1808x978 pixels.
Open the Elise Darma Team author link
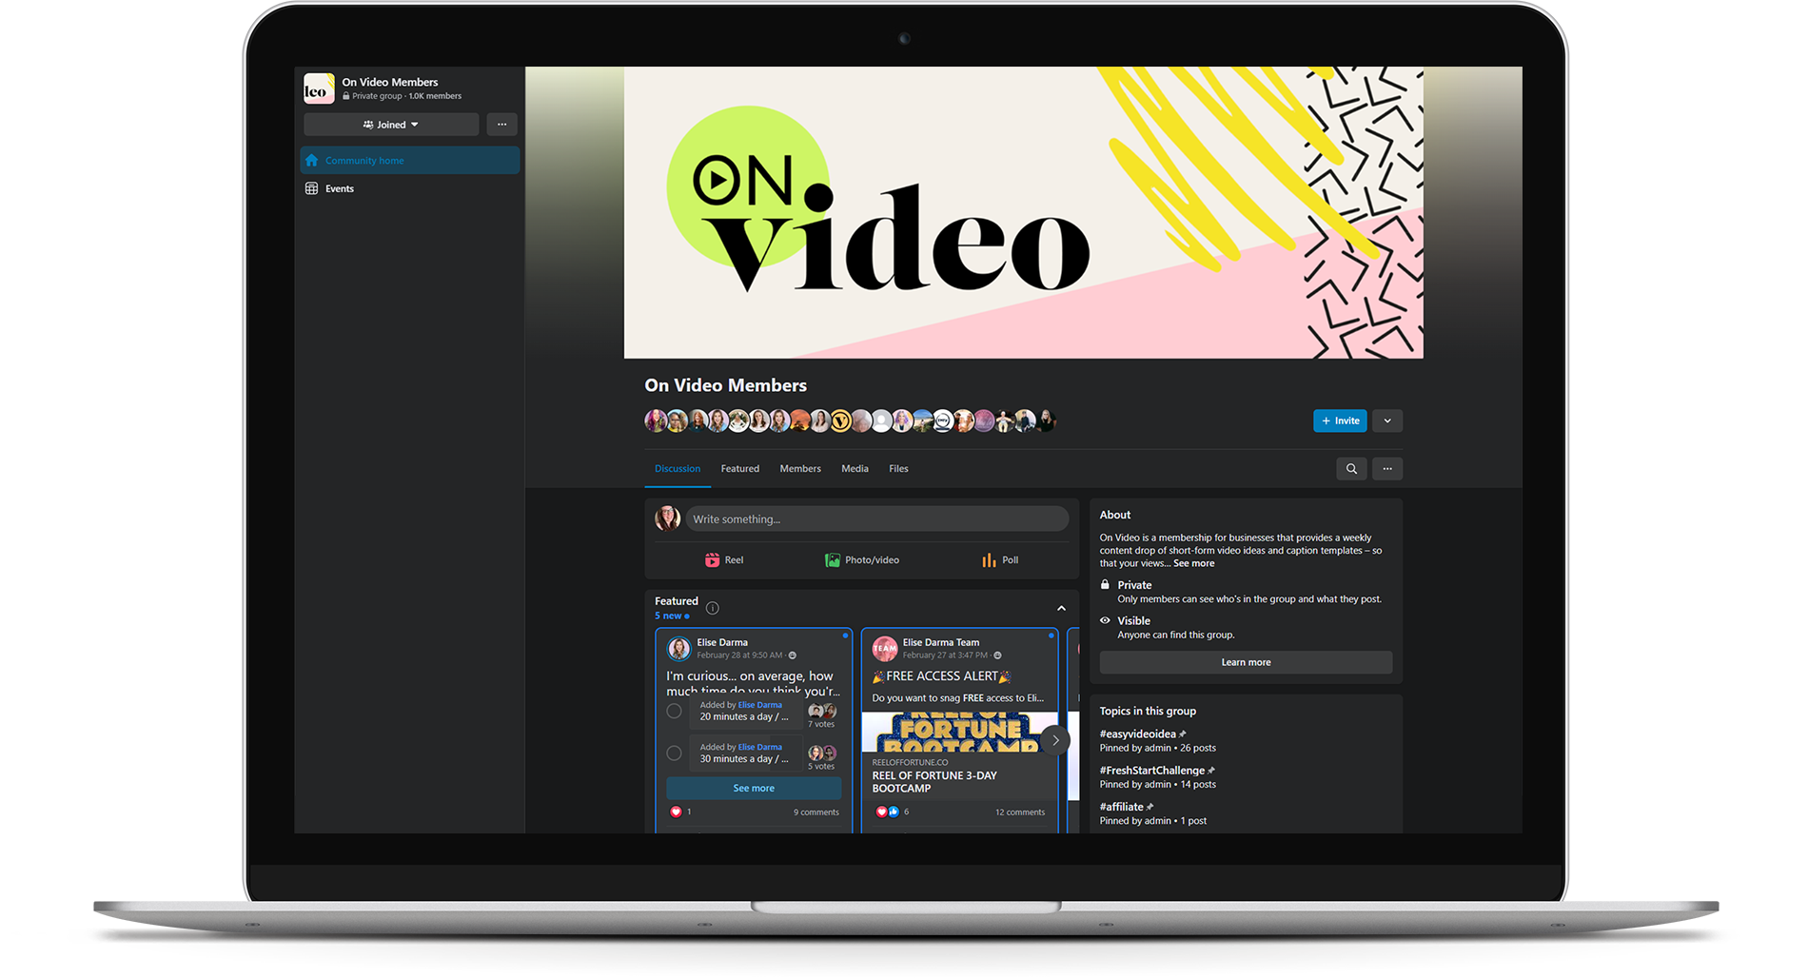941,642
